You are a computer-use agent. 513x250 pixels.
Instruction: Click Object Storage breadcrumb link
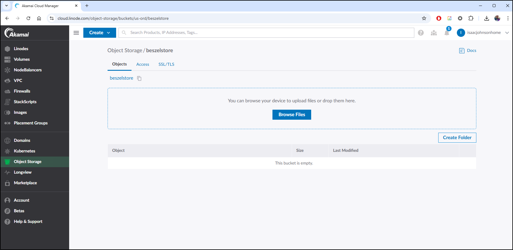point(125,50)
